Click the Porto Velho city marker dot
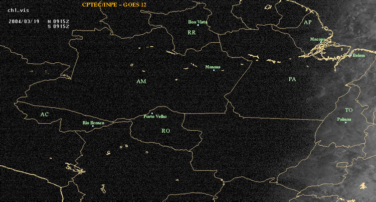Viewport: 376px width, 202px height. point(152,113)
